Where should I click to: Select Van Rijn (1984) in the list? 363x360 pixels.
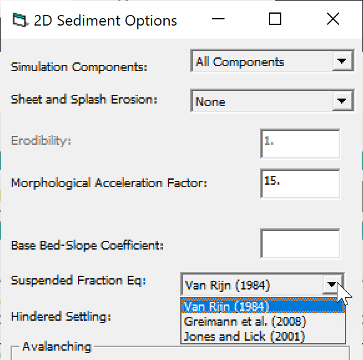pyautogui.click(x=263, y=306)
